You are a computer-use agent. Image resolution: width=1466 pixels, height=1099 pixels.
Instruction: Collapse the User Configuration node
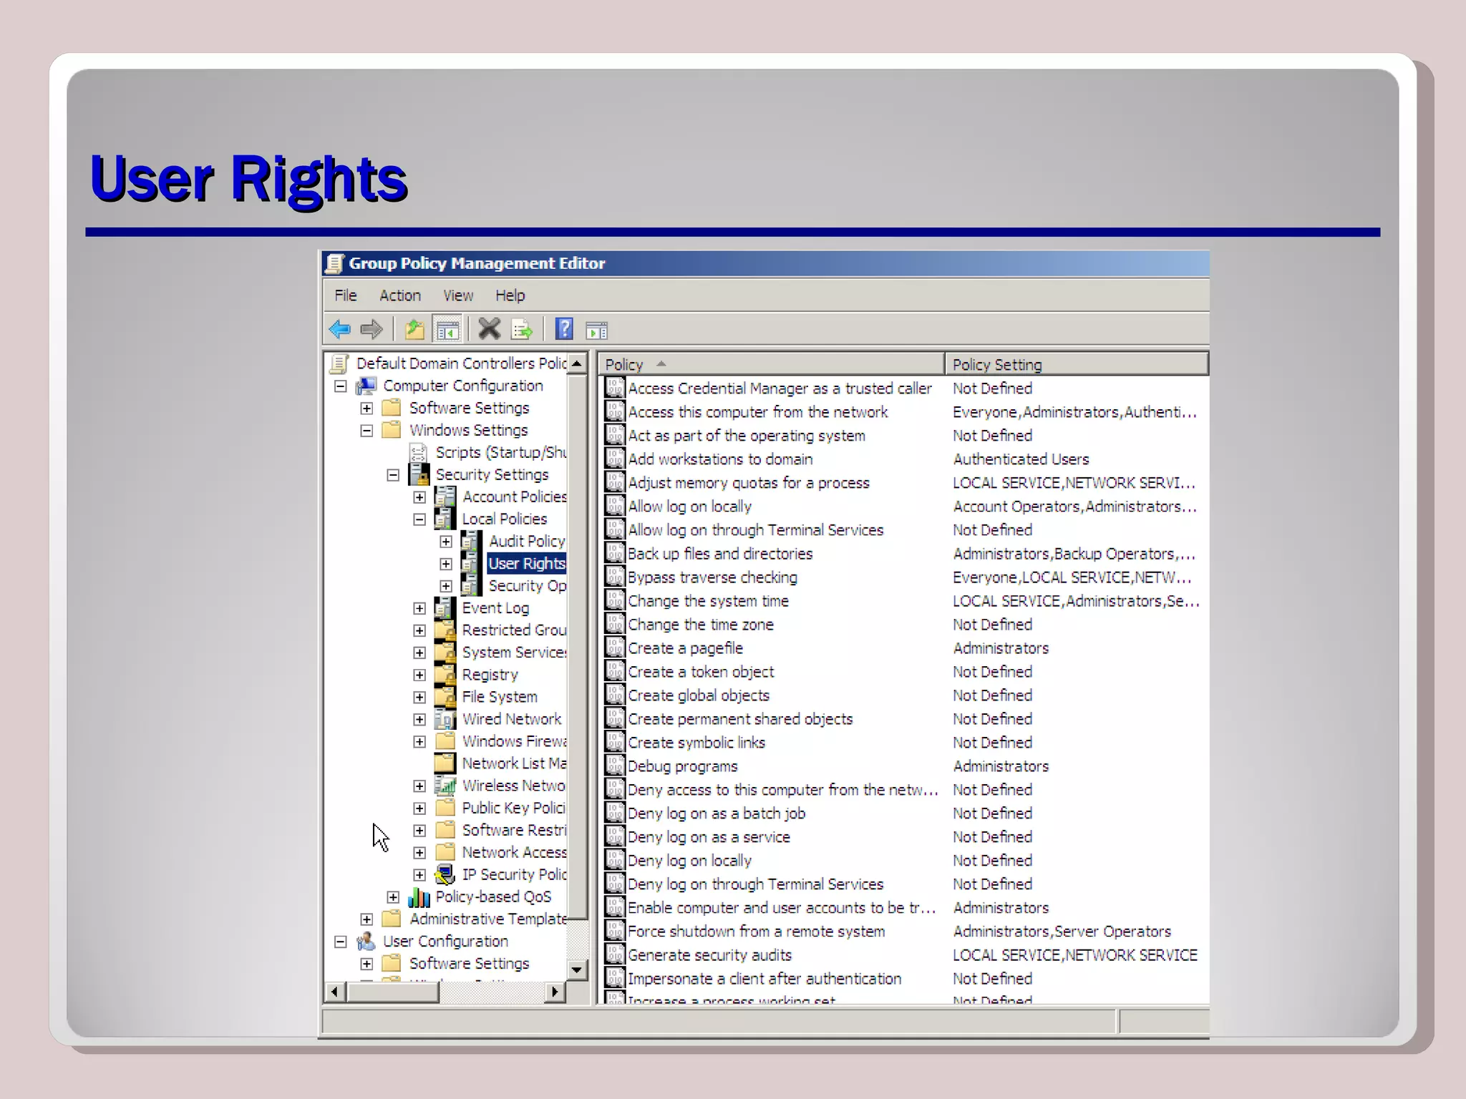(x=341, y=942)
